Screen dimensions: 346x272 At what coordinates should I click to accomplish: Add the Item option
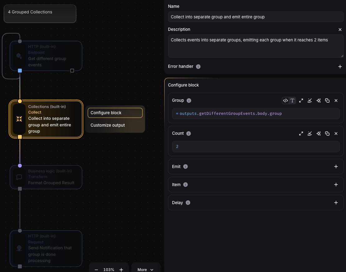pyautogui.click(x=336, y=185)
